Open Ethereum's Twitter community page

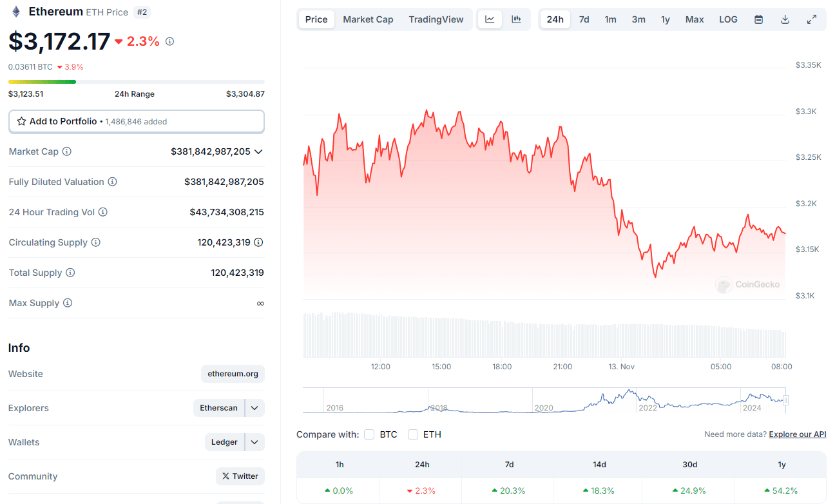point(240,476)
